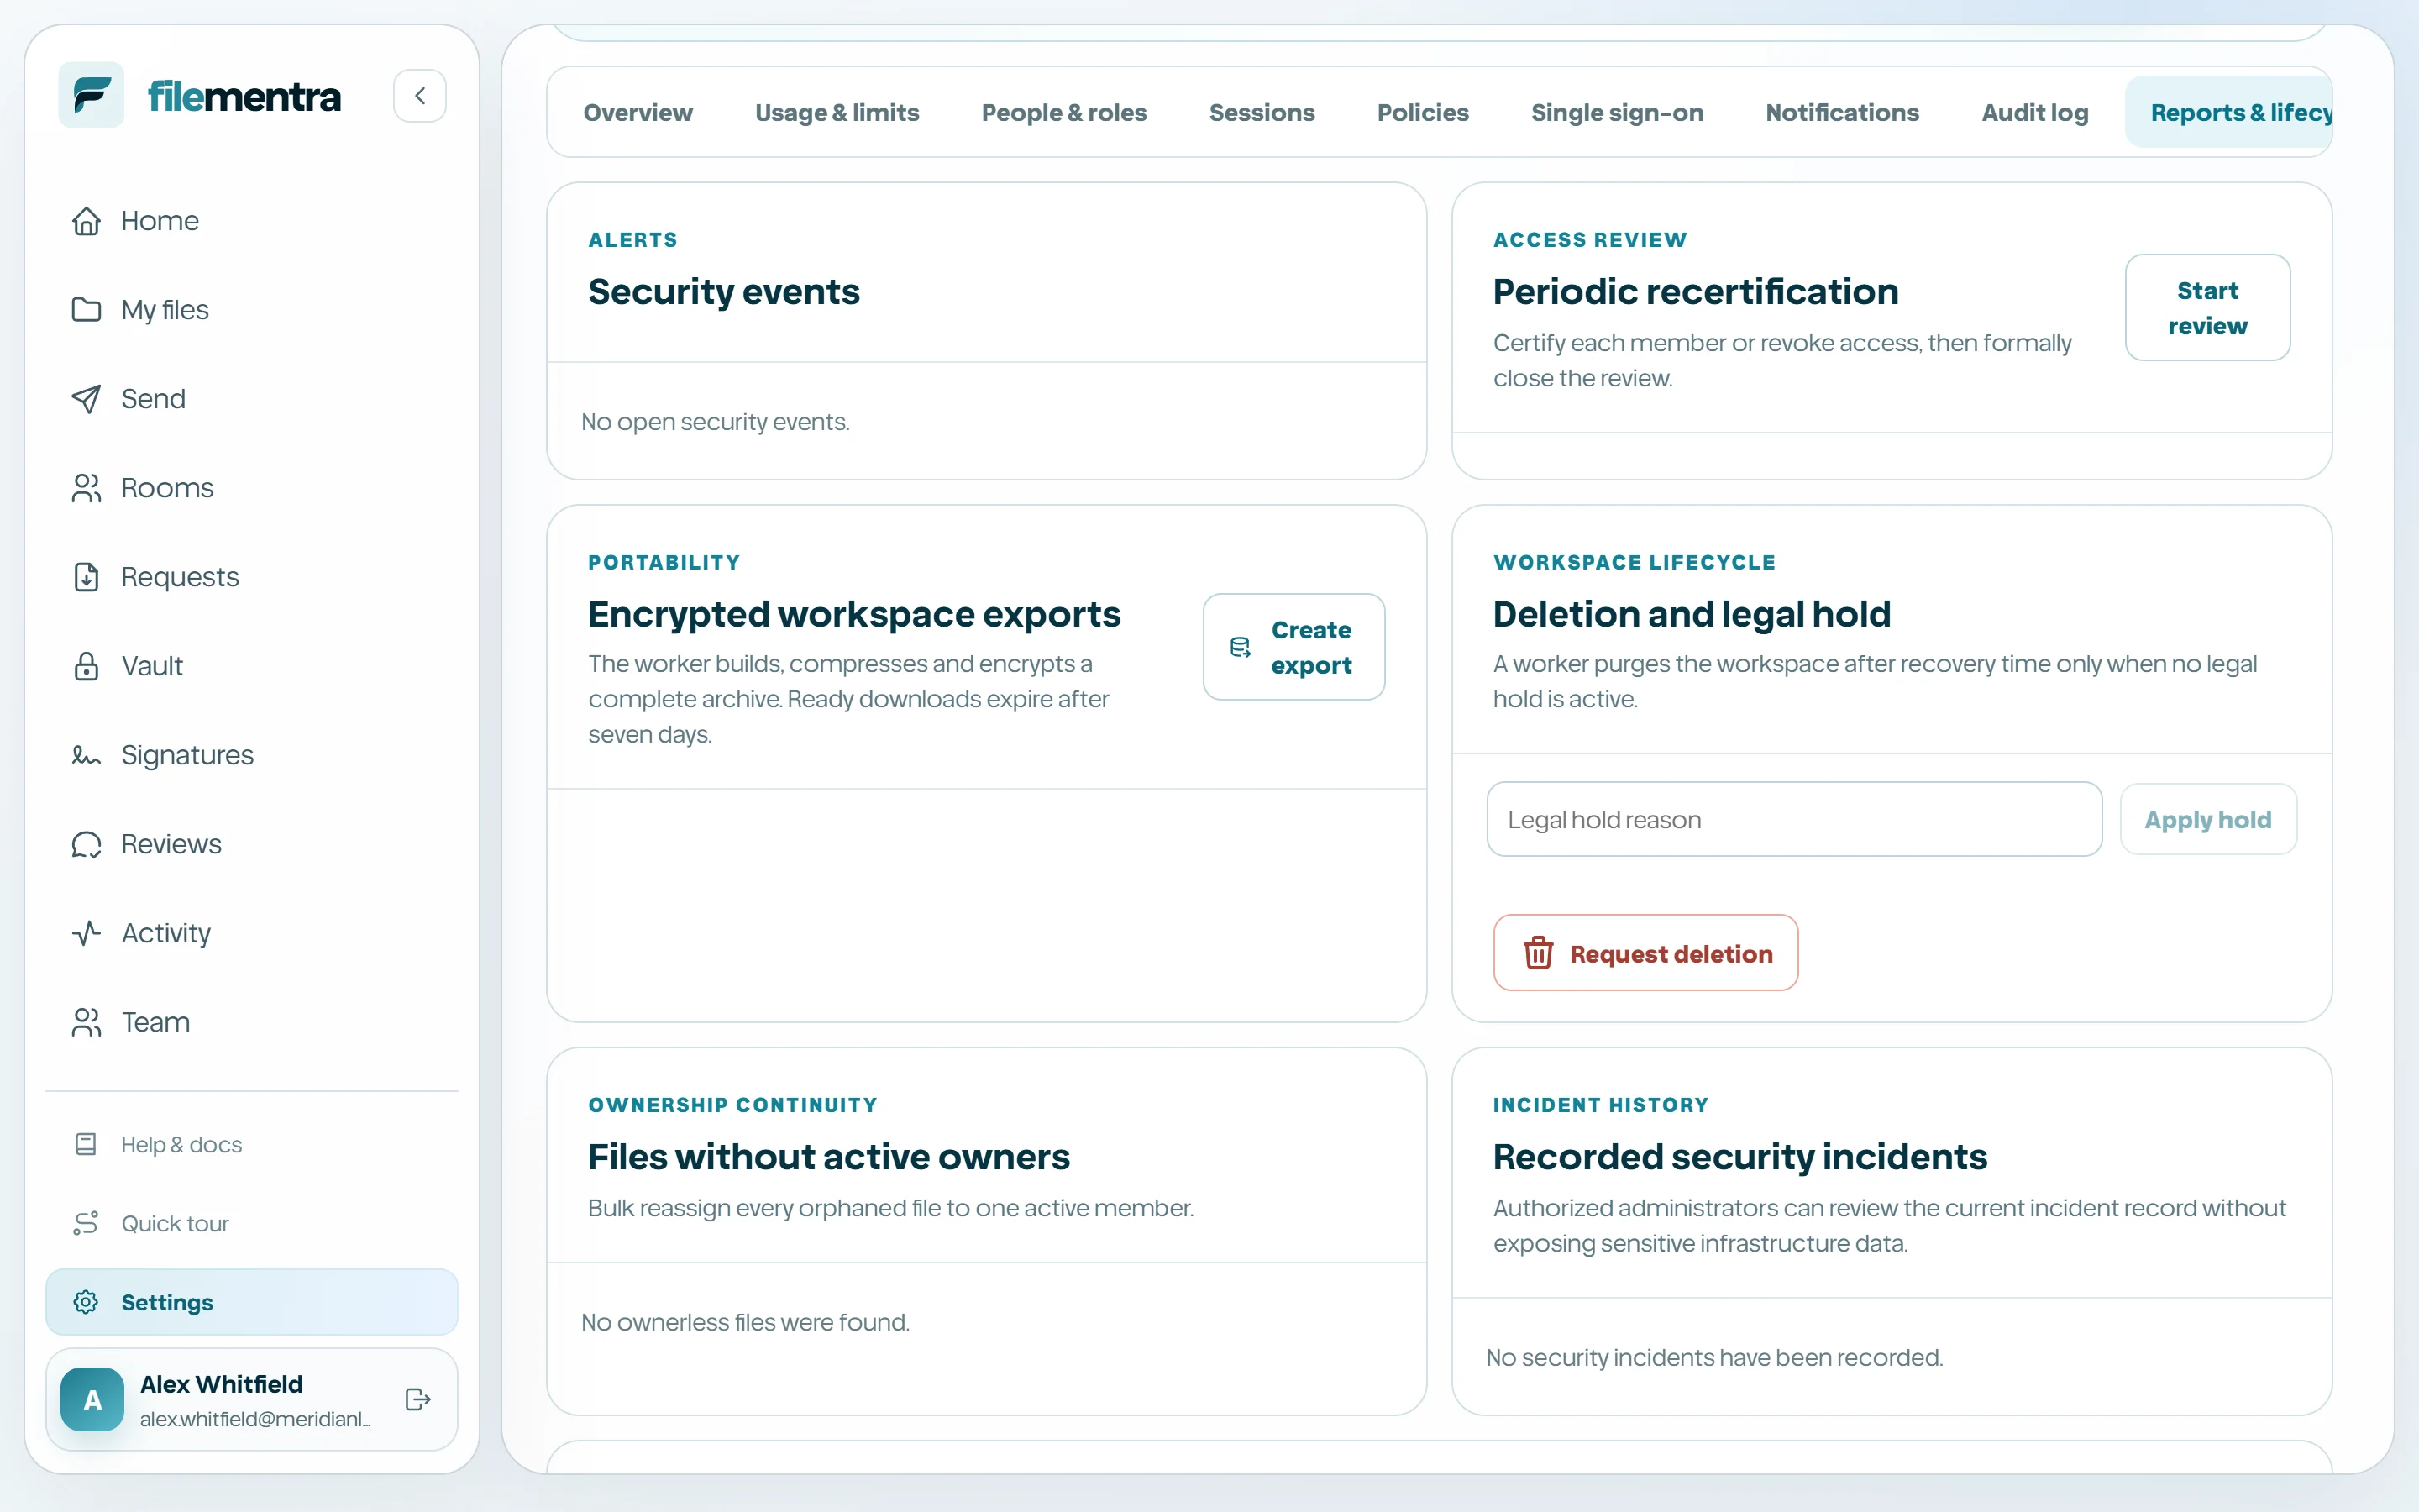Click the Home house icon
The height and width of the screenshot is (1512, 2419).
(86, 221)
